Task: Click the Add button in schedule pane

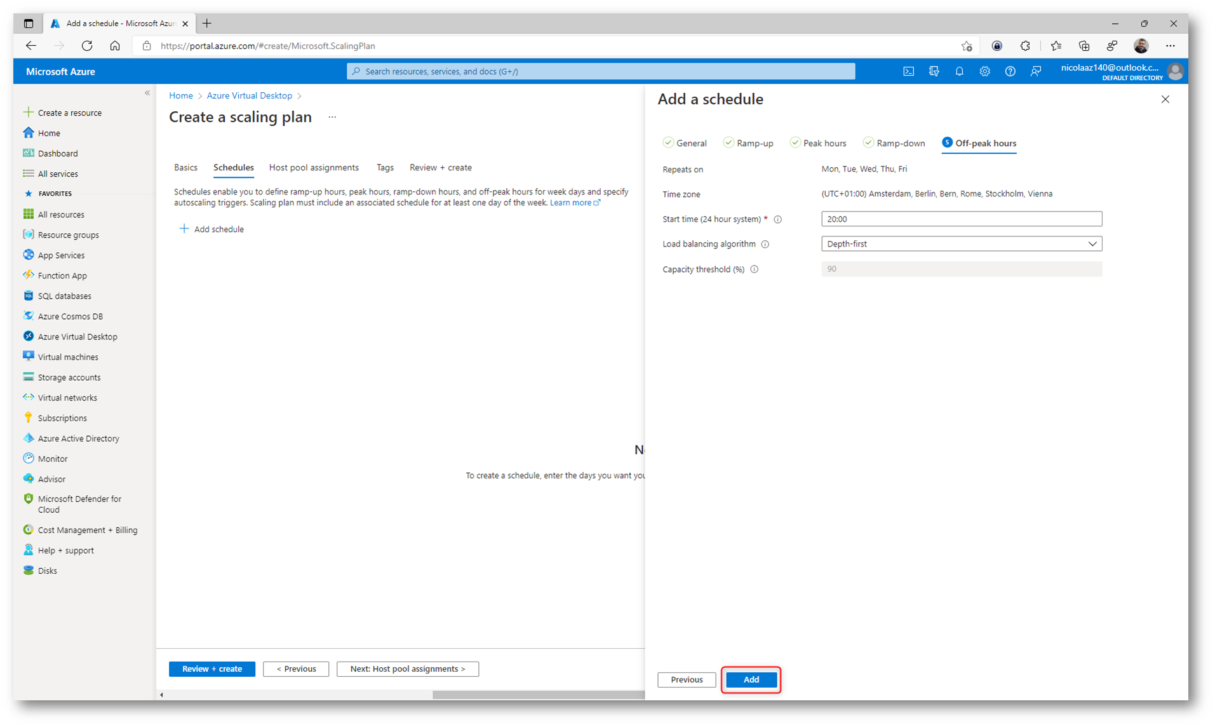Action: pyautogui.click(x=751, y=680)
